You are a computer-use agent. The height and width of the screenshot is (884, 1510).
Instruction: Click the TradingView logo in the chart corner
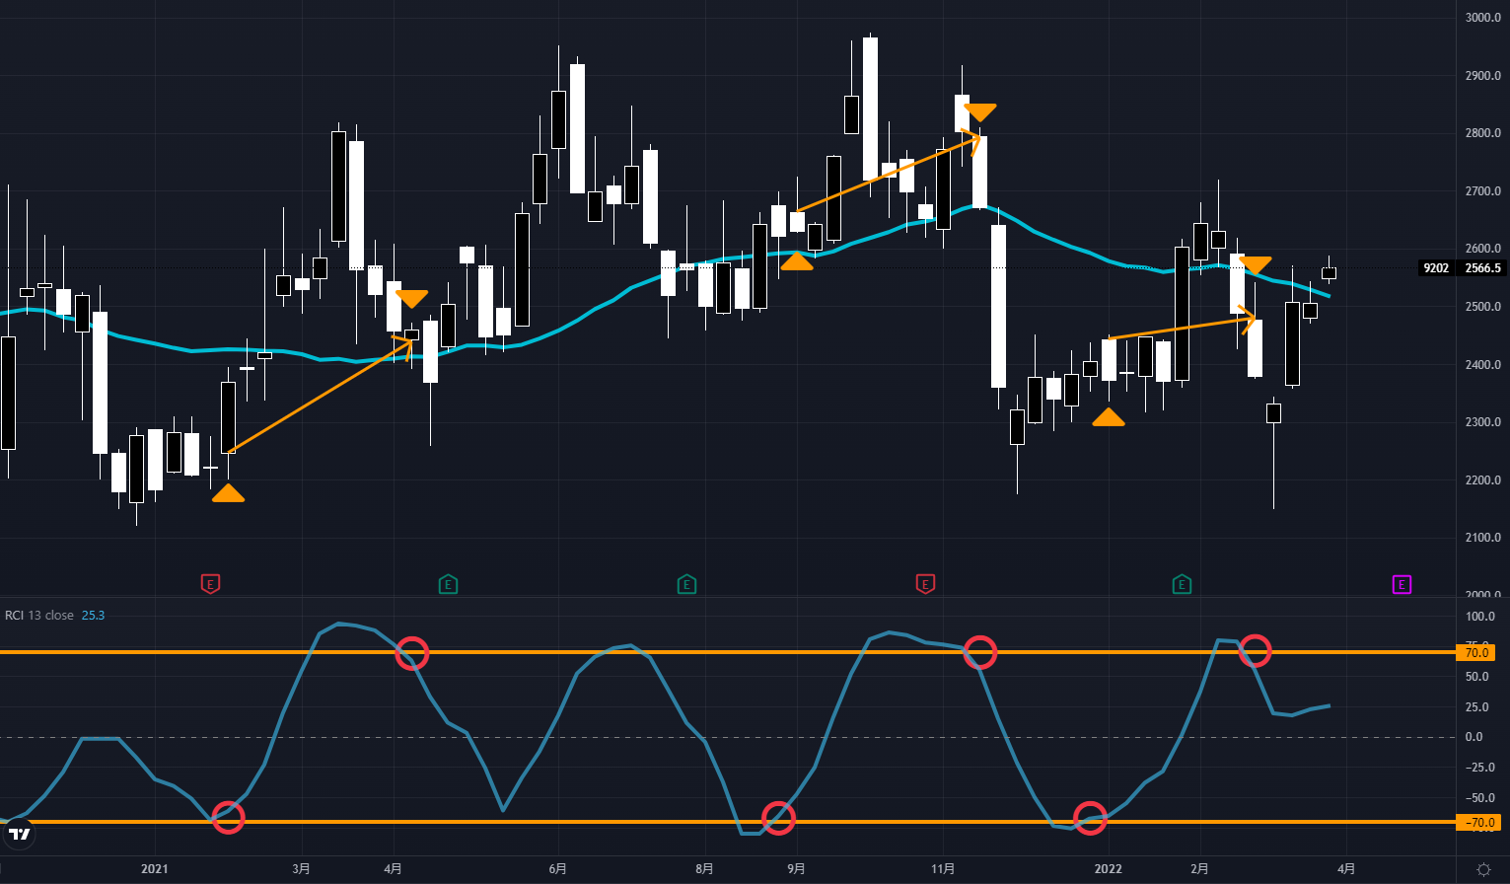coord(19,834)
